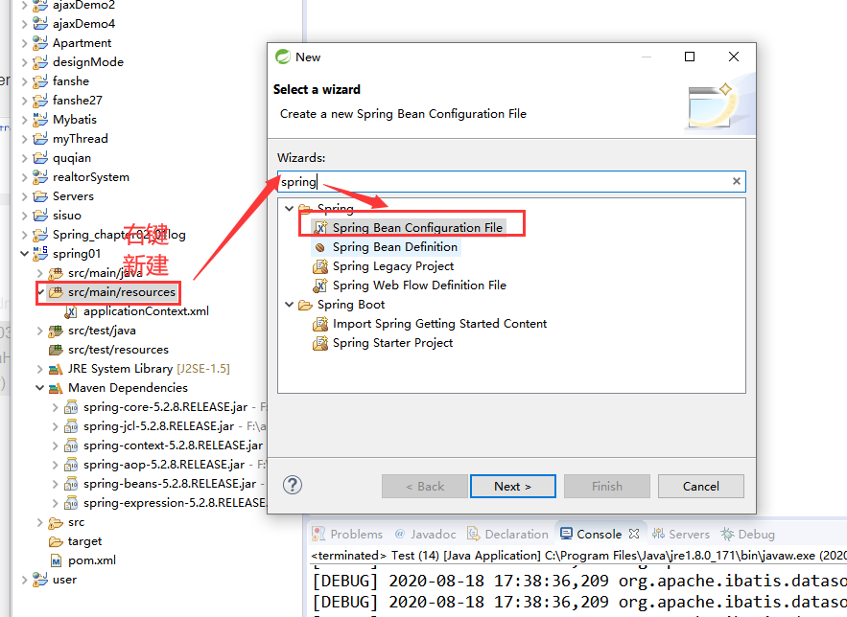Select src/main/resources source folder
This screenshot has height=617, width=847.
point(122,292)
